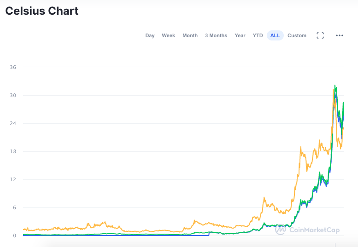
Task: Open the Custom date range picker
Action: (297, 35)
